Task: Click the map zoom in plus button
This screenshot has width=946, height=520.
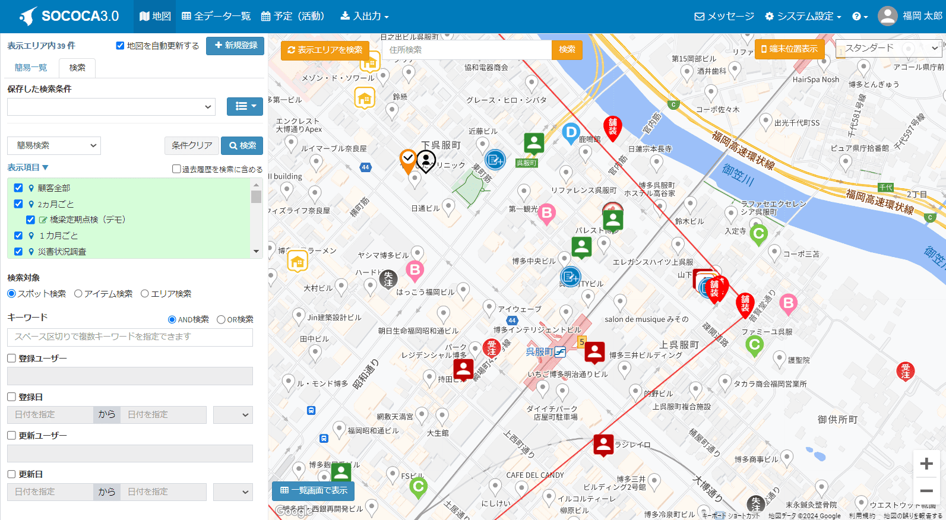Action: [x=926, y=464]
